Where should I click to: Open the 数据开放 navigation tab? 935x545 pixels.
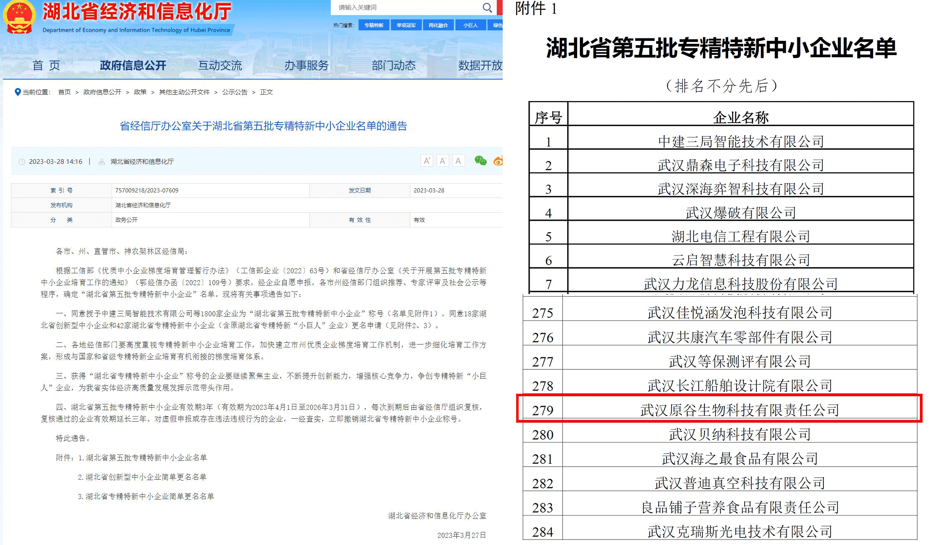click(x=480, y=65)
